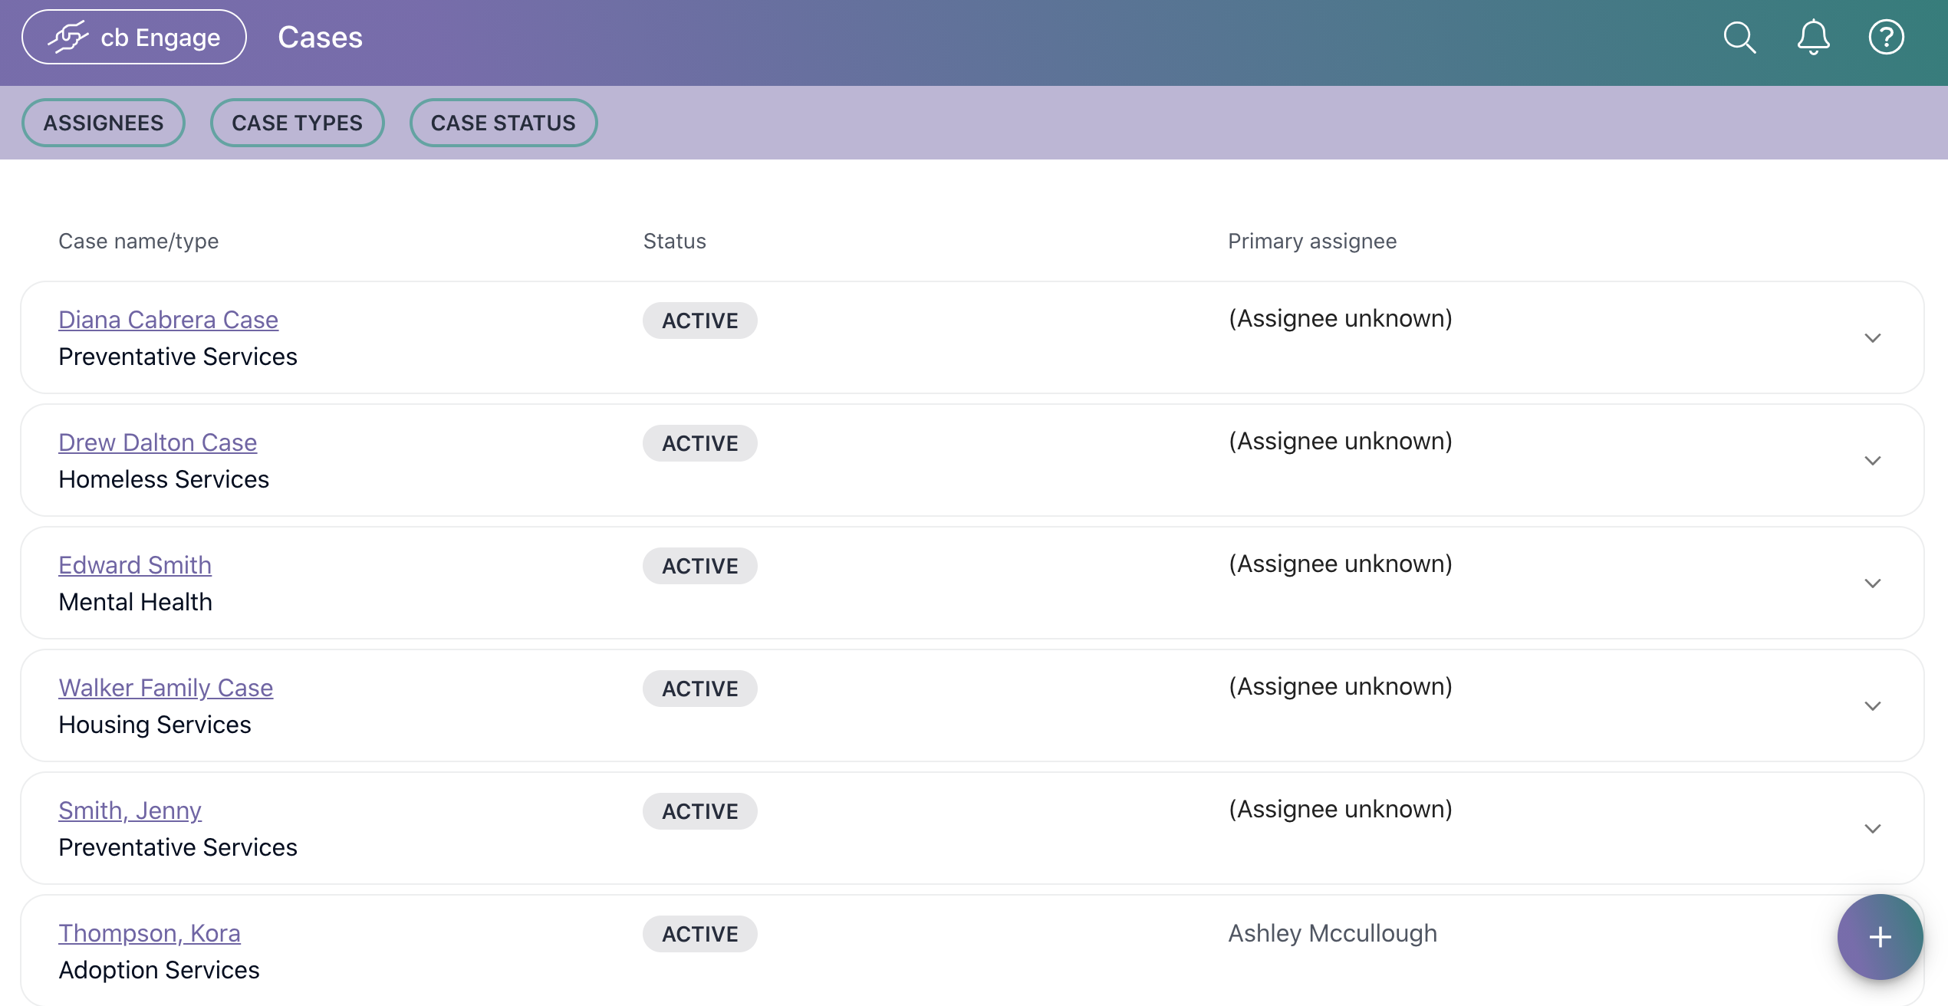Viewport: 1948px width, 1006px height.
Task: Open notifications bell icon
Action: [x=1813, y=37]
